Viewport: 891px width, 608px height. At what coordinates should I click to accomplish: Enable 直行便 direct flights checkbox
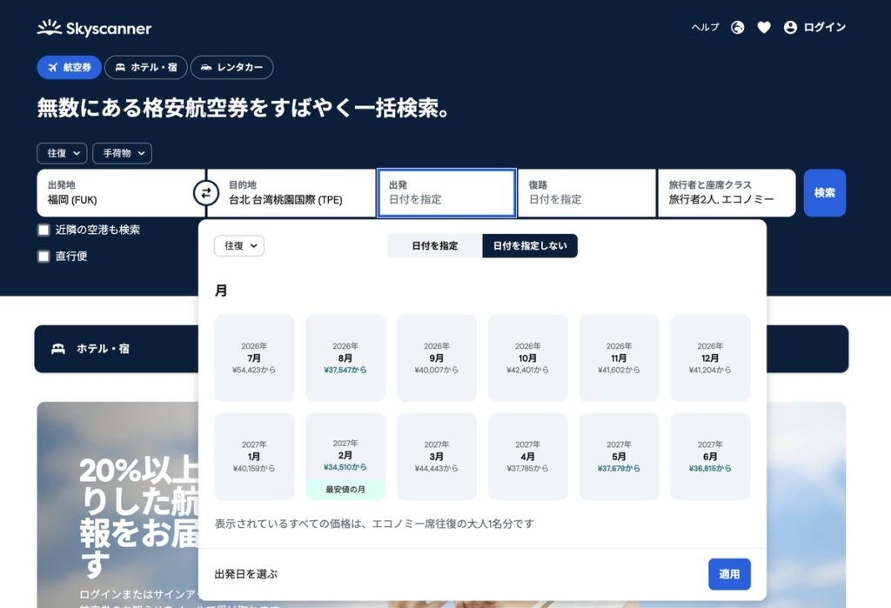44,257
